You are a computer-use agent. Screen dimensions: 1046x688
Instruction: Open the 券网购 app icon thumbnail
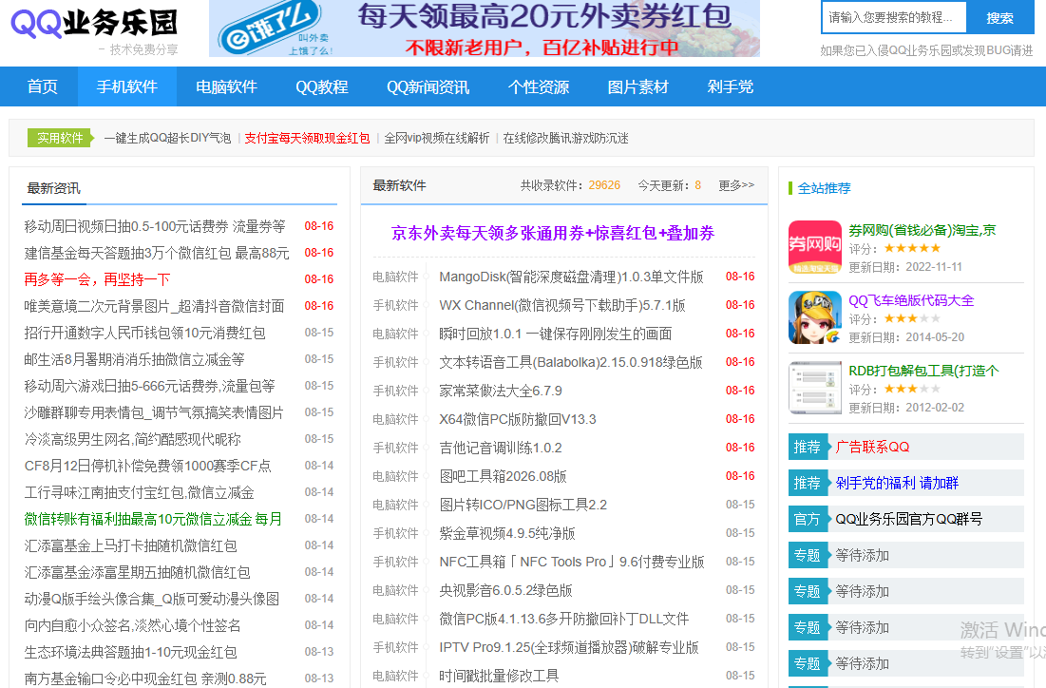coord(815,247)
